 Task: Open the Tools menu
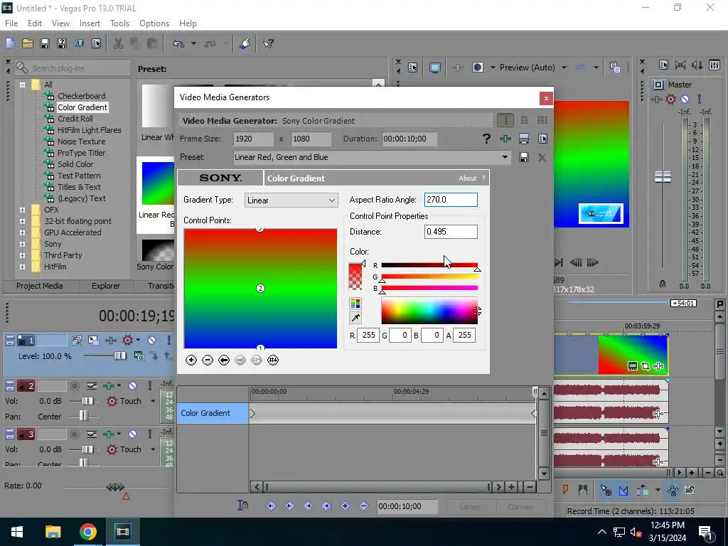pos(119,23)
